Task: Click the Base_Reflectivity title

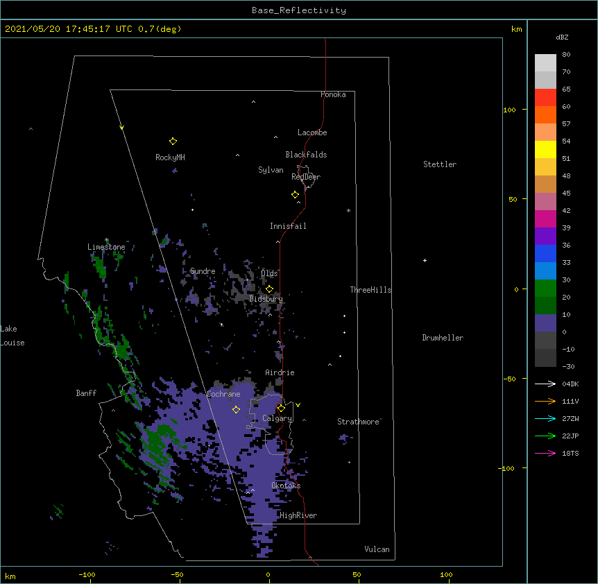Action: click(x=299, y=10)
